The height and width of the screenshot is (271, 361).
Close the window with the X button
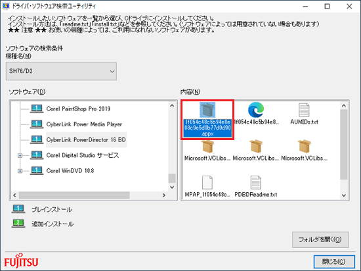tap(349, 7)
